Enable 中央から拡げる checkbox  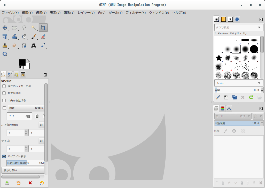(x=4, y=100)
